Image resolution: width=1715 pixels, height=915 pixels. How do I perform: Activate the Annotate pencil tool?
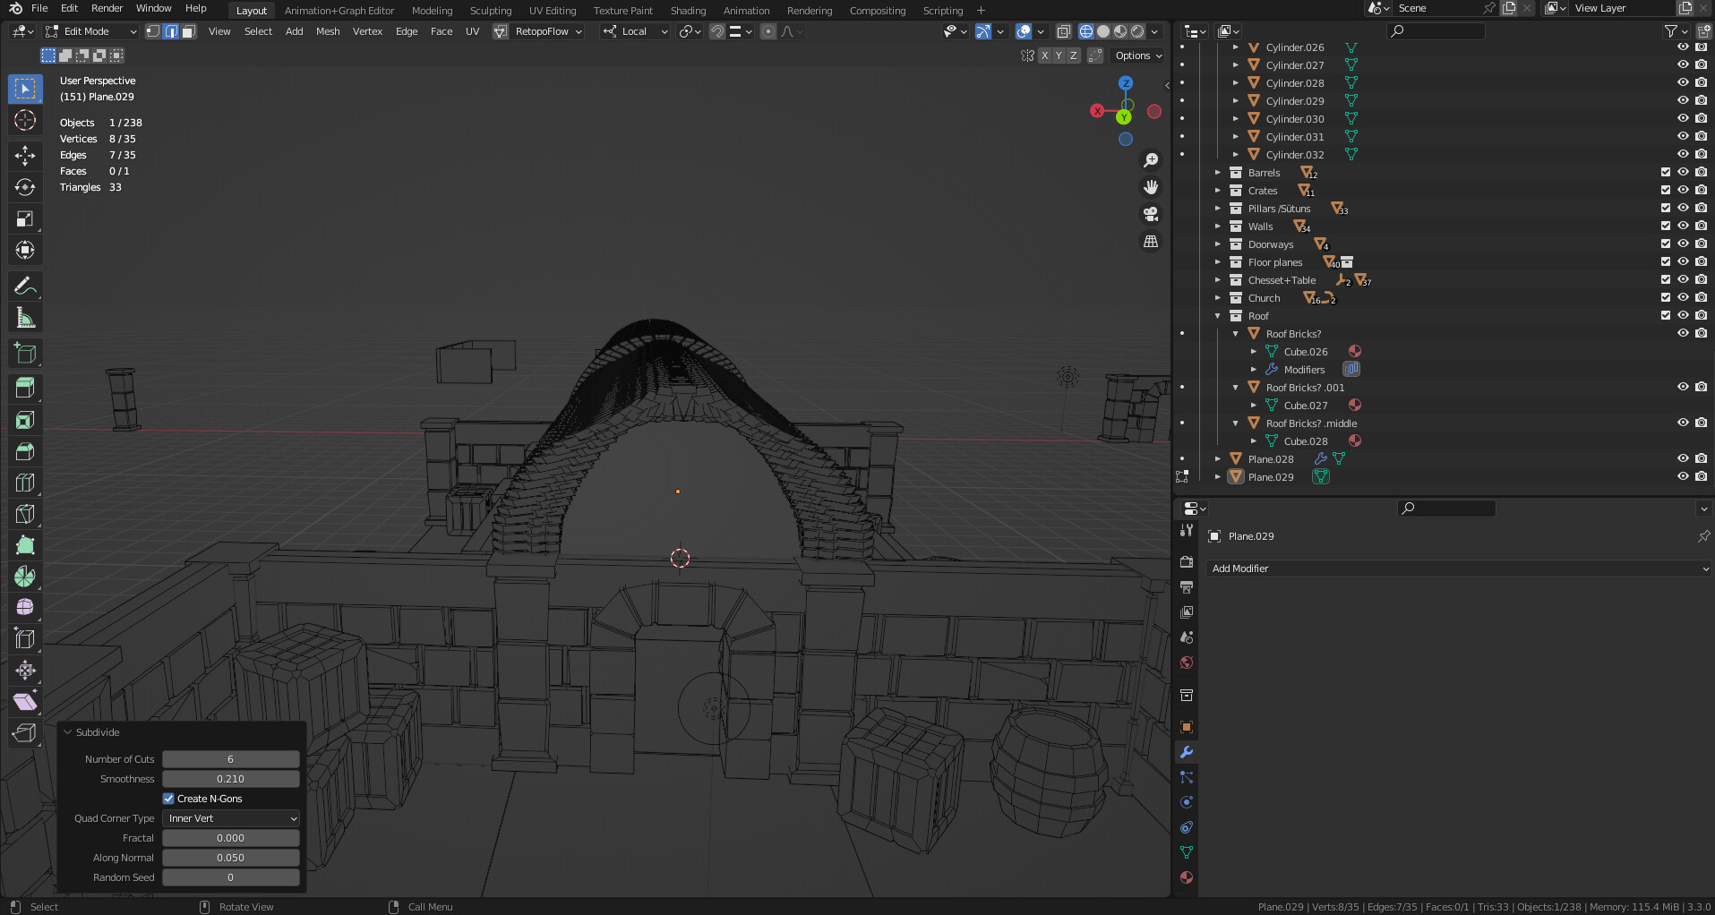(25, 286)
